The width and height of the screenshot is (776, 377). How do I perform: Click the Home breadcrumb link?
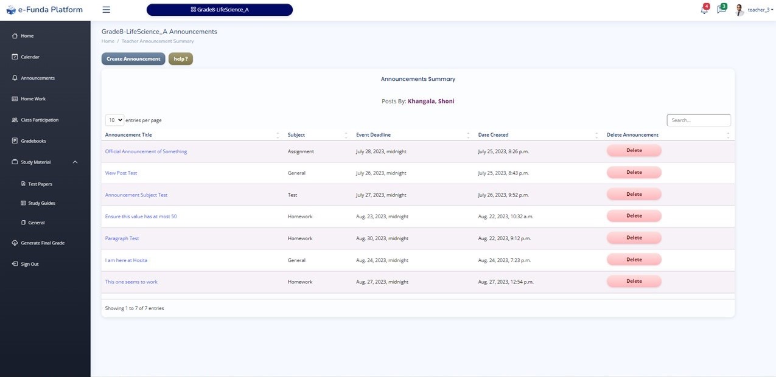(108, 41)
